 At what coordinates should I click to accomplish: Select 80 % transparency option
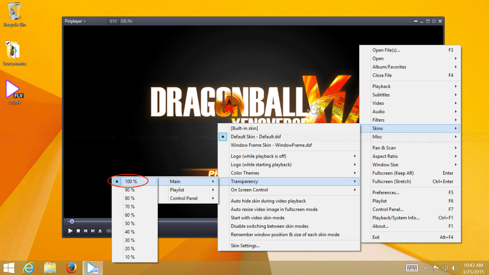134,198
